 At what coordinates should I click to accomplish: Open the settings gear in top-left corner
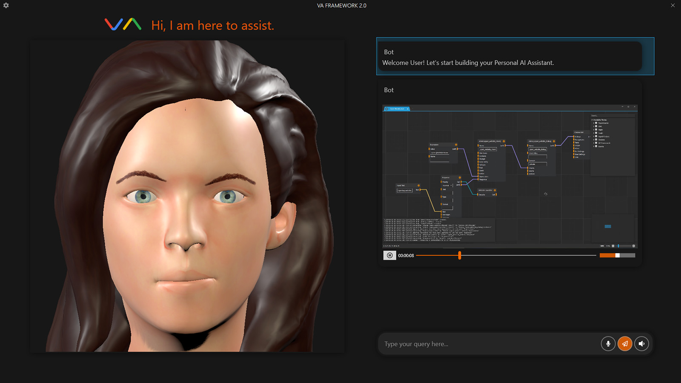click(x=6, y=6)
